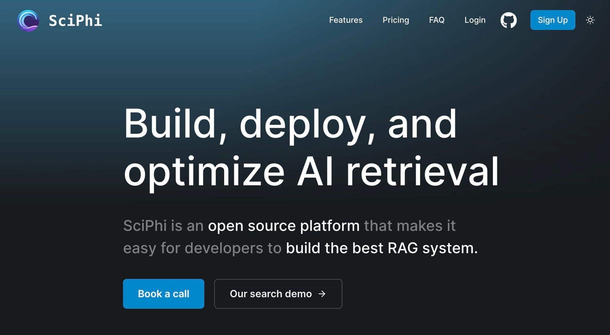This screenshot has height=335, width=610.
Task: Click the text "build the best RAG system."
Action: (x=382, y=248)
